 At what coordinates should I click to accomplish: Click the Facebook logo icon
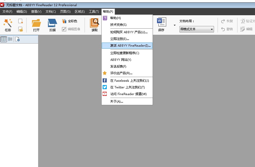pyautogui.click(x=105, y=80)
